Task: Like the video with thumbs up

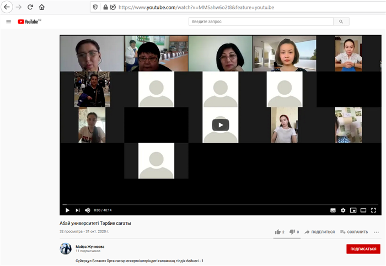Action: 278,232
